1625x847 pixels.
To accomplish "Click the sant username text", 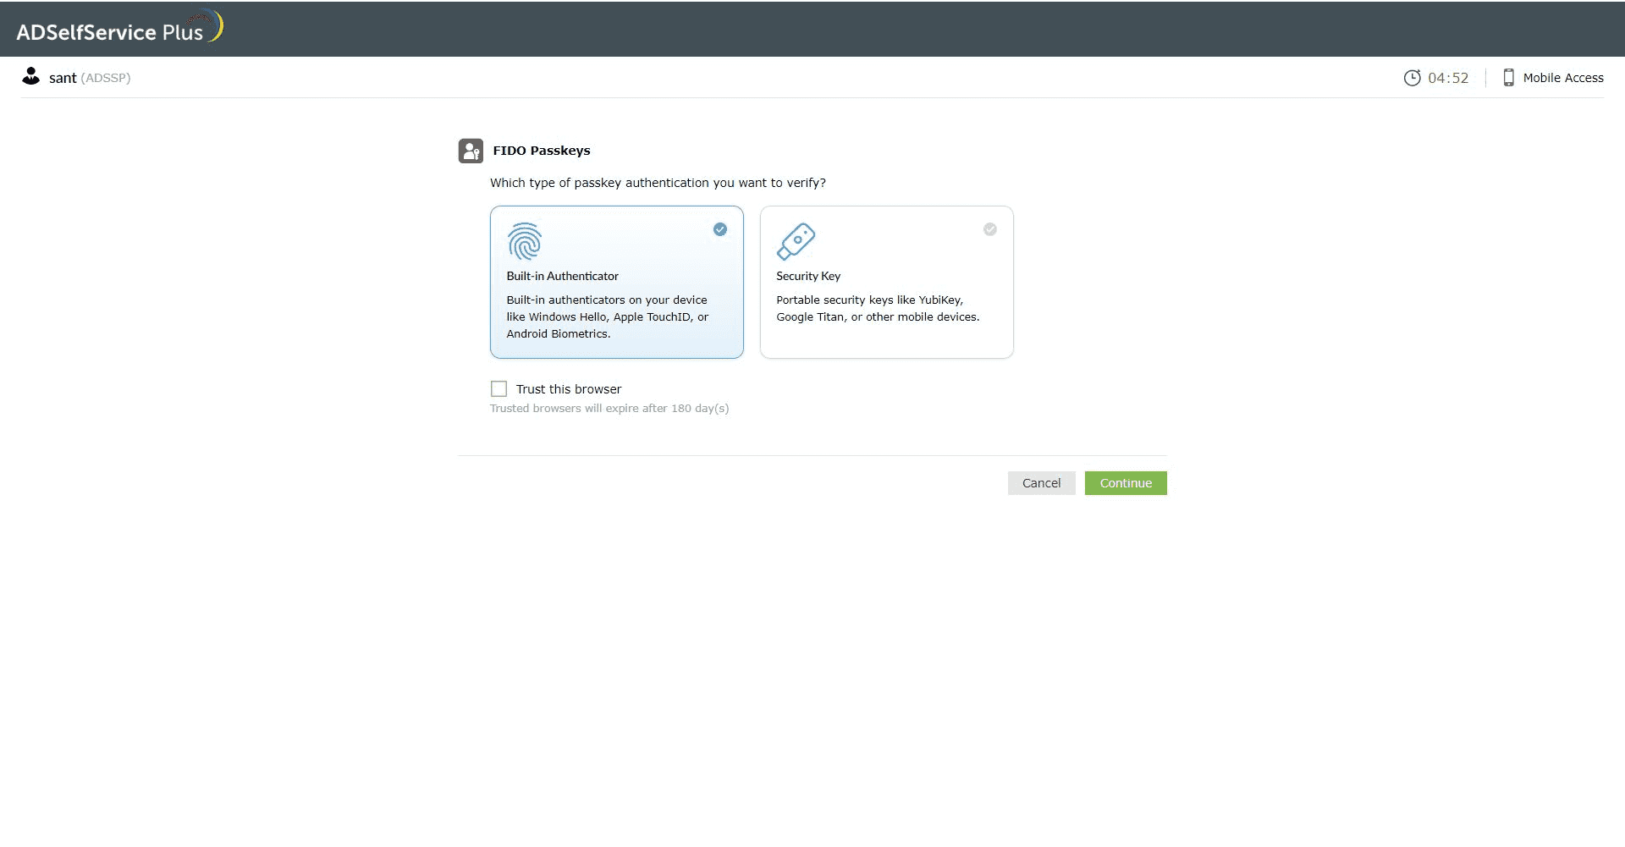I will coord(63,78).
